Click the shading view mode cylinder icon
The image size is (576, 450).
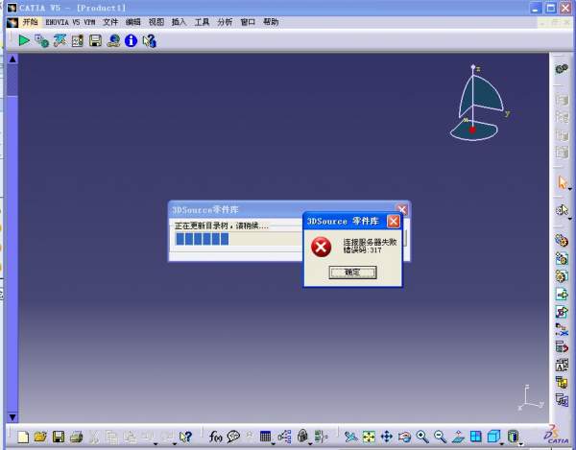click(513, 437)
